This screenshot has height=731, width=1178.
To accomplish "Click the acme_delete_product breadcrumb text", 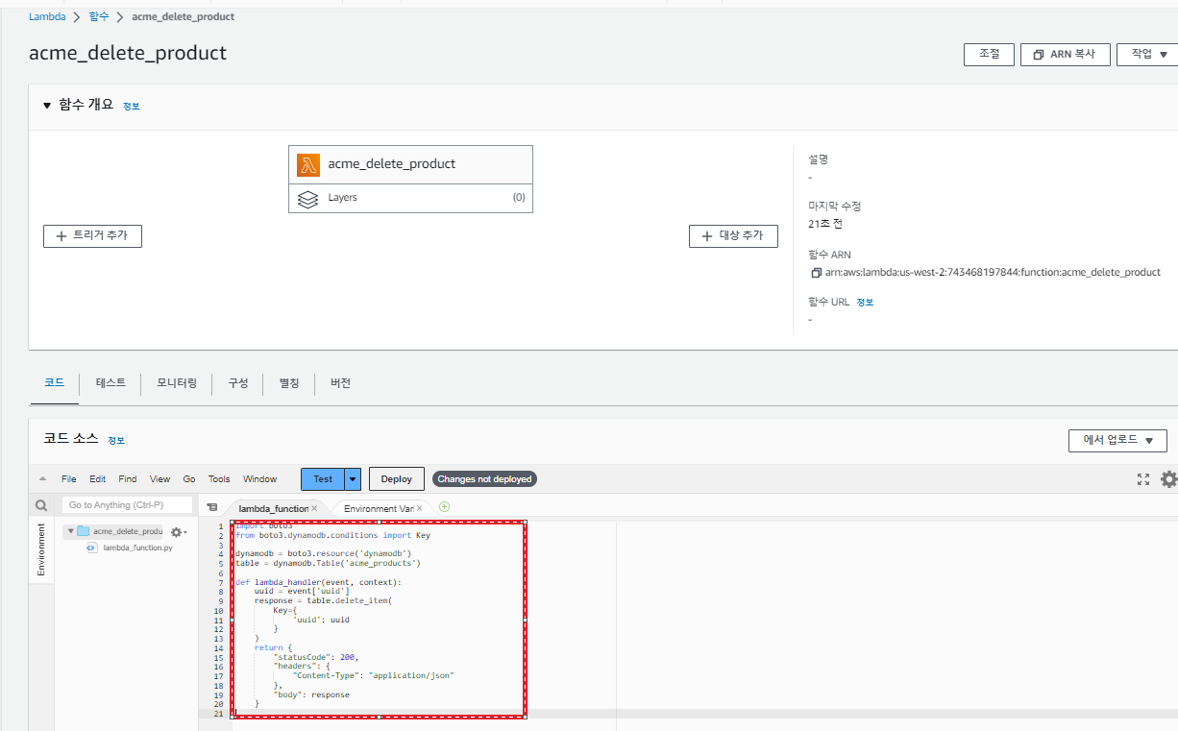I will click(x=183, y=16).
